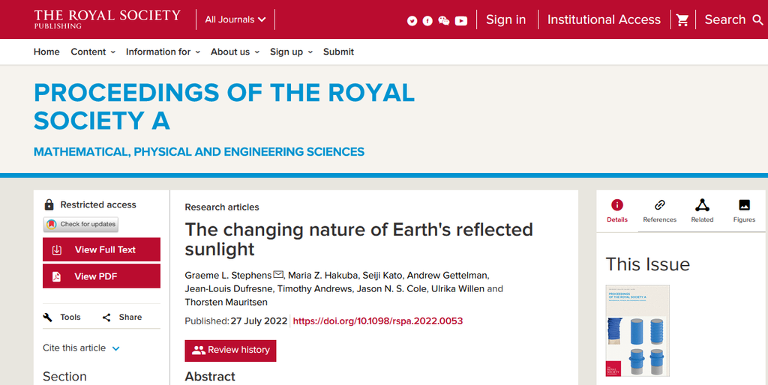Open the Information for dropdown
The image size is (768, 385).
[163, 52]
